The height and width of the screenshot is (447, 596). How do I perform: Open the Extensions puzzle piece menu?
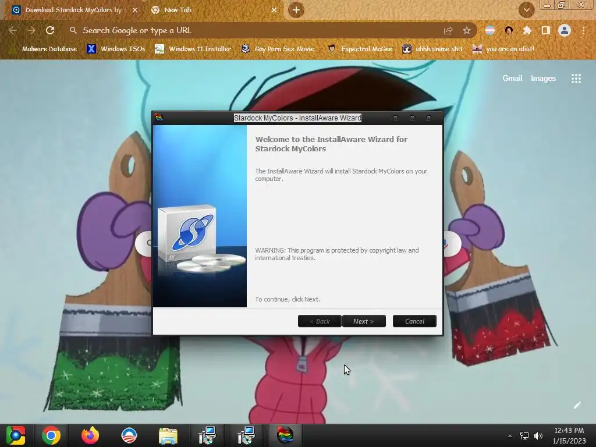[x=527, y=30]
